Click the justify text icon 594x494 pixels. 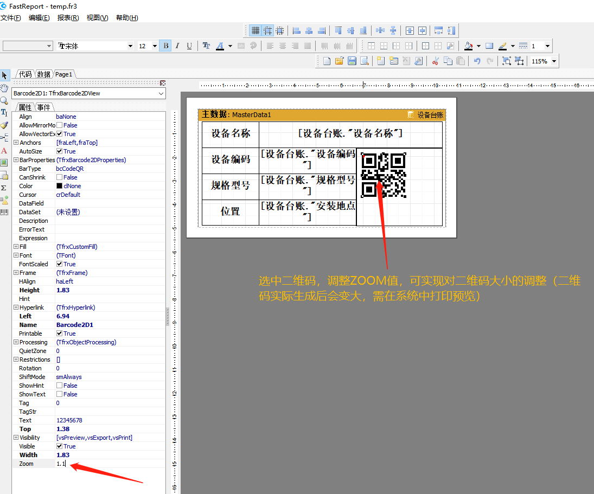click(x=308, y=46)
